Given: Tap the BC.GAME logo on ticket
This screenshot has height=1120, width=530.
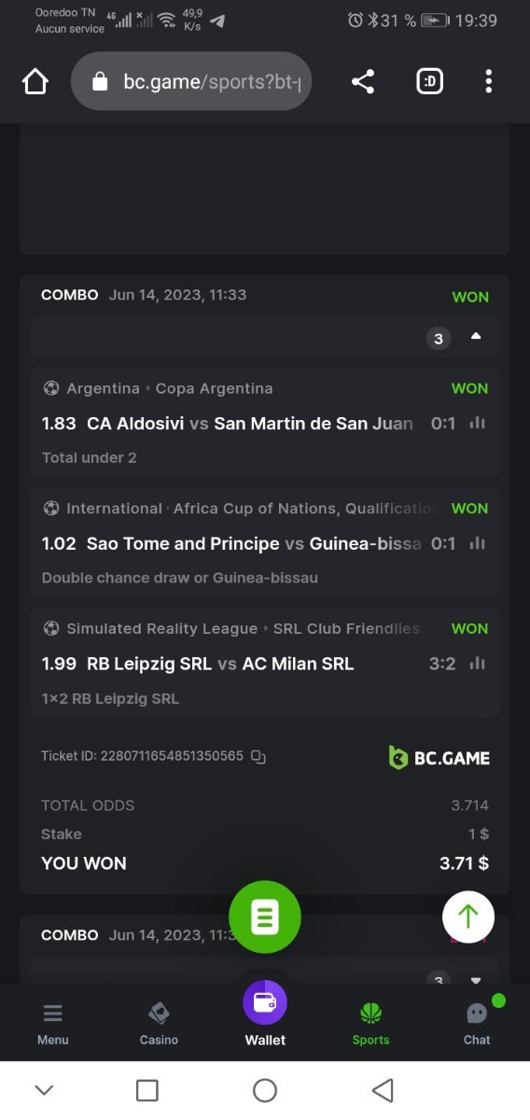Looking at the screenshot, I should (x=439, y=757).
